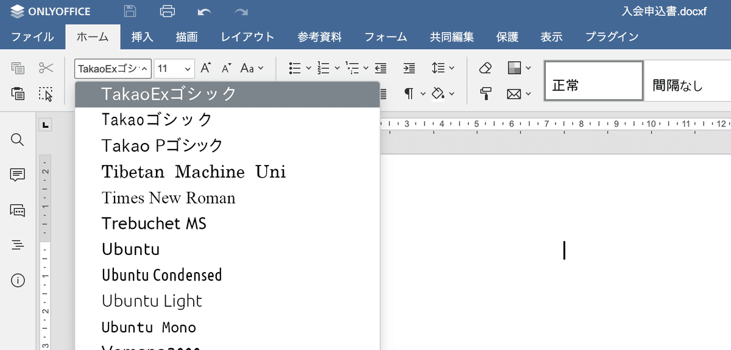Switch to the レイアウト tab
731x350 pixels.
click(247, 37)
